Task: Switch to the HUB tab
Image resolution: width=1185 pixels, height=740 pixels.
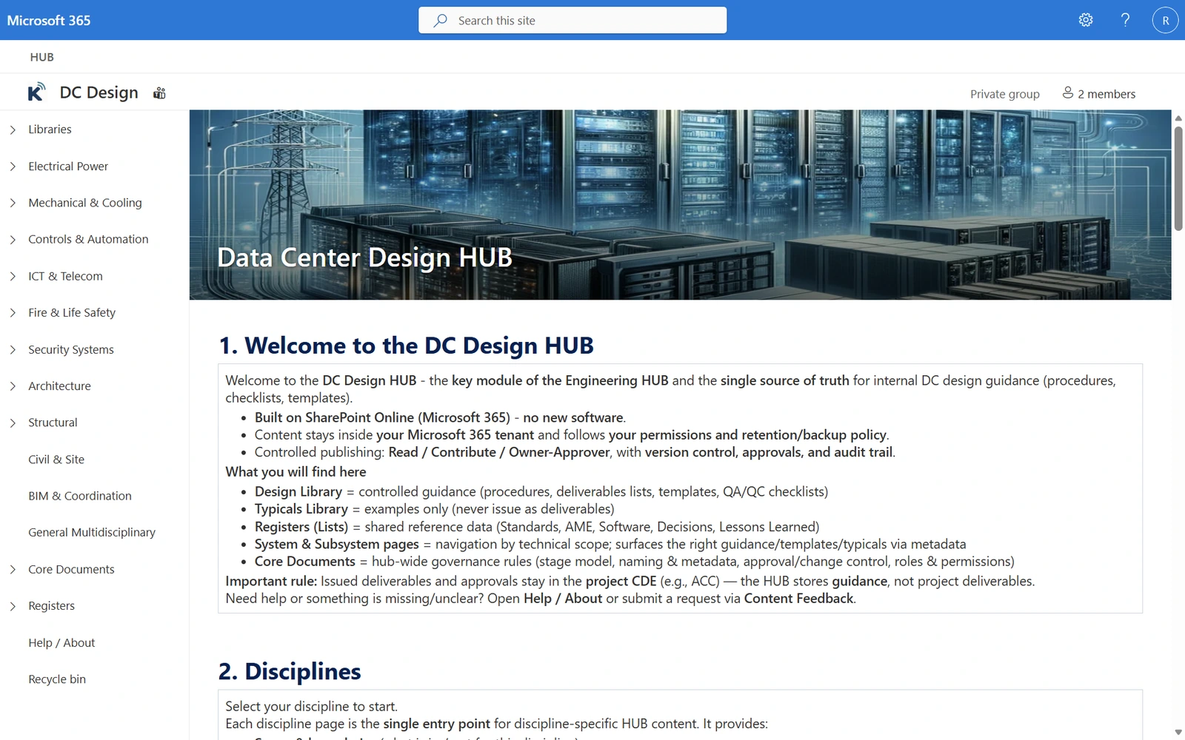Action: coord(41,56)
